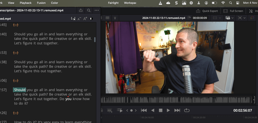Click the cloud icon in the menu bar

point(168,3)
